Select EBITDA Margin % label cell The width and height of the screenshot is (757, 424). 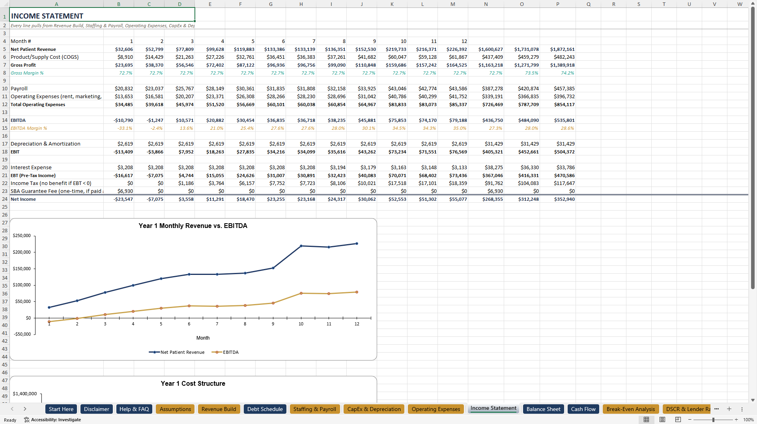tap(56, 128)
